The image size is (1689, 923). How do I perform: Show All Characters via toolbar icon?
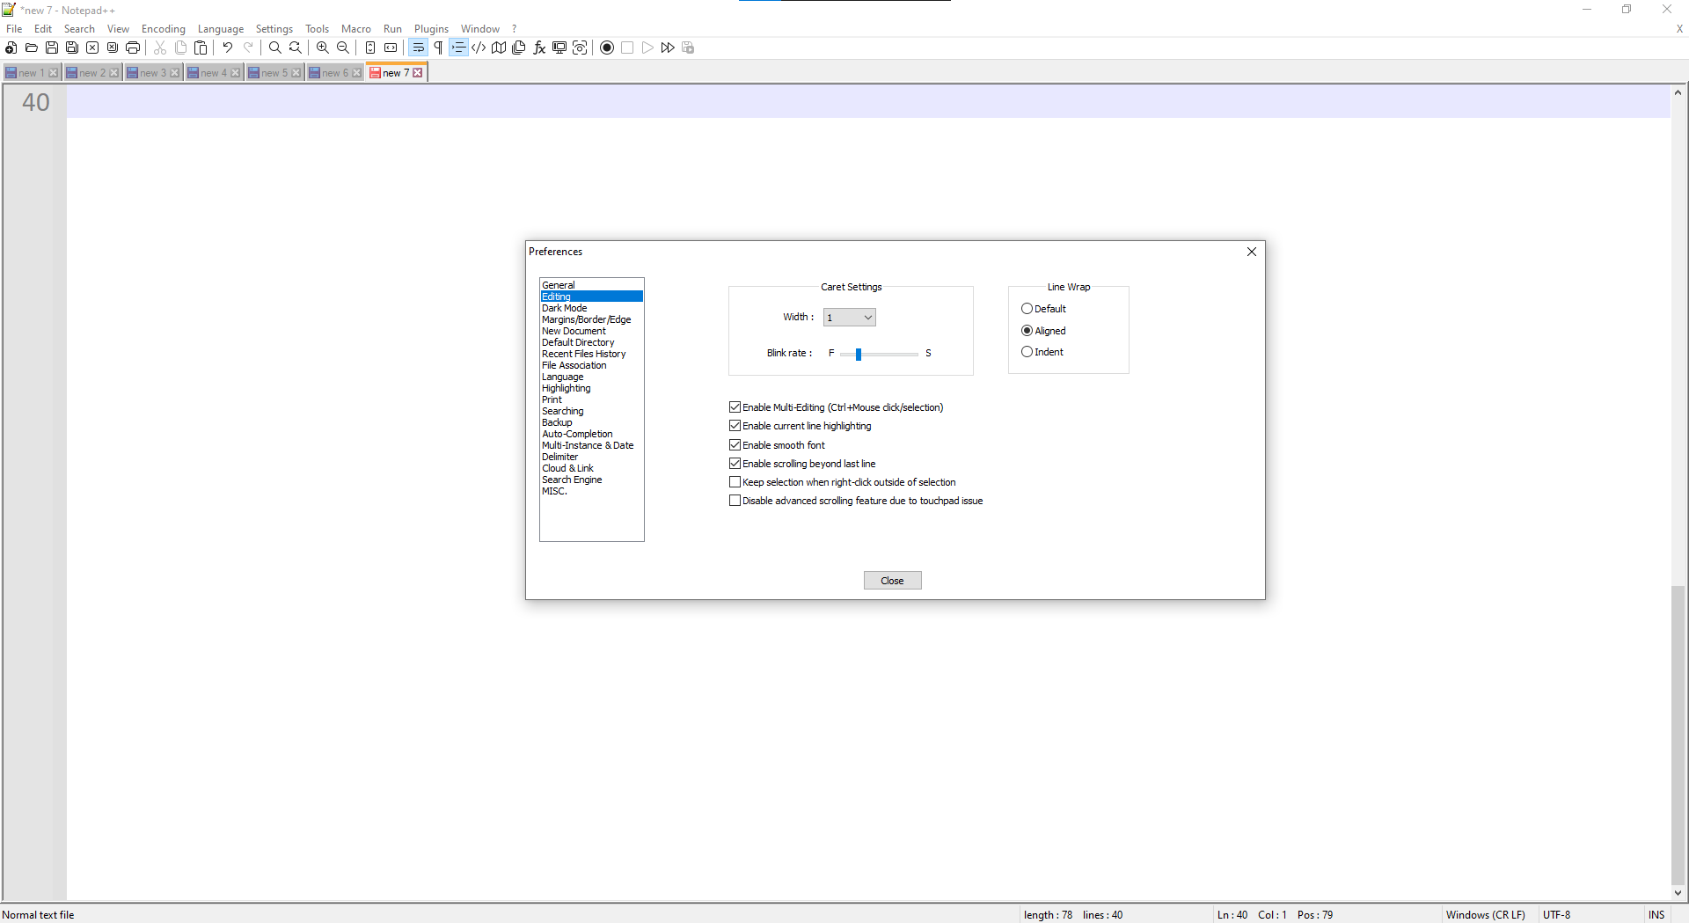tap(439, 48)
